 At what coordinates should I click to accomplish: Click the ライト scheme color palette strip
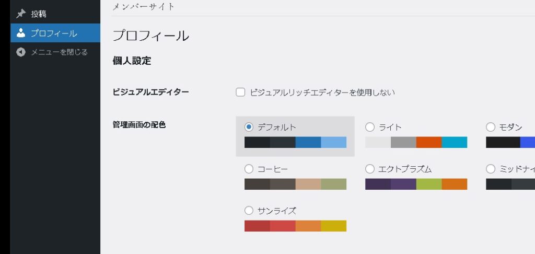(416, 142)
